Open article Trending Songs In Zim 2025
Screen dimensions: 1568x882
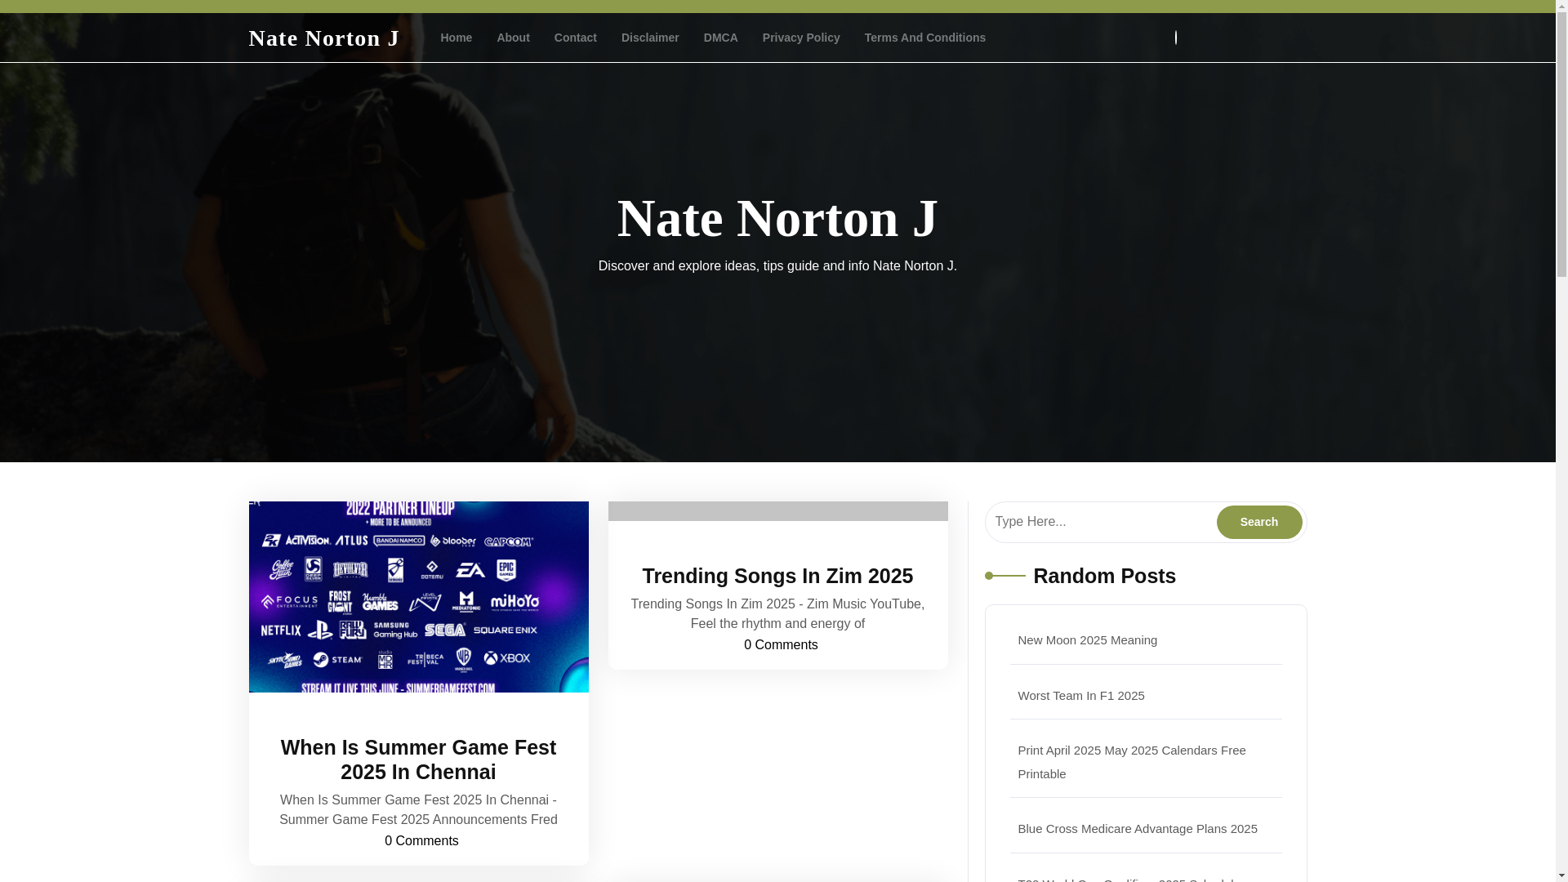777,576
